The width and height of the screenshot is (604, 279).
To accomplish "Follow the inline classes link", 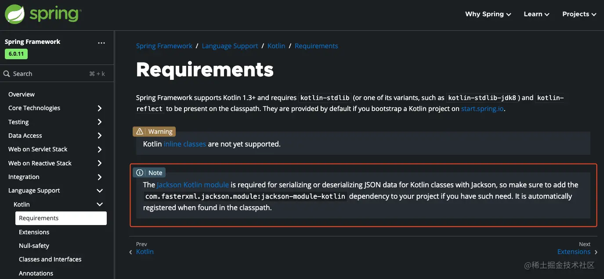I will tap(184, 144).
